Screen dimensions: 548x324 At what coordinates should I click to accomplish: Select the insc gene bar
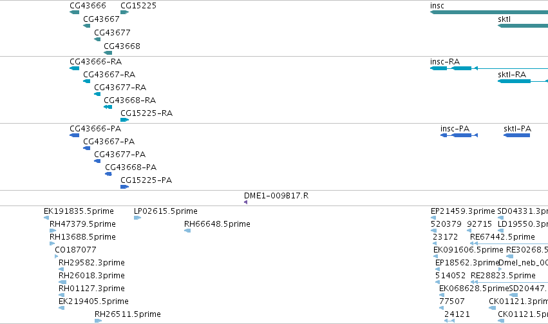pyautogui.click(x=489, y=12)
